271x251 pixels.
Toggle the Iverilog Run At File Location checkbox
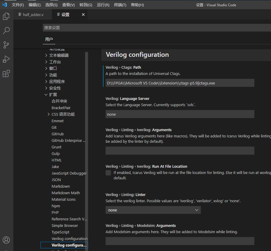click(108, 173)
